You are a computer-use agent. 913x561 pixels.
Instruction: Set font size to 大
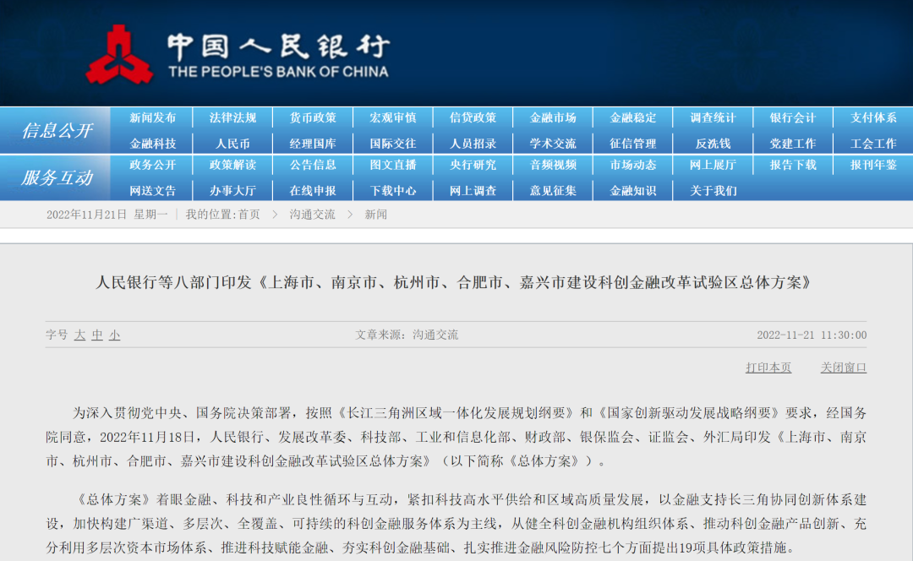coord(79,335)
